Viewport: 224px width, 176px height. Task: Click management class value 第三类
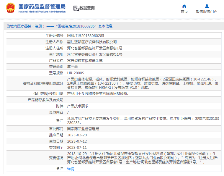pos(72,67)
